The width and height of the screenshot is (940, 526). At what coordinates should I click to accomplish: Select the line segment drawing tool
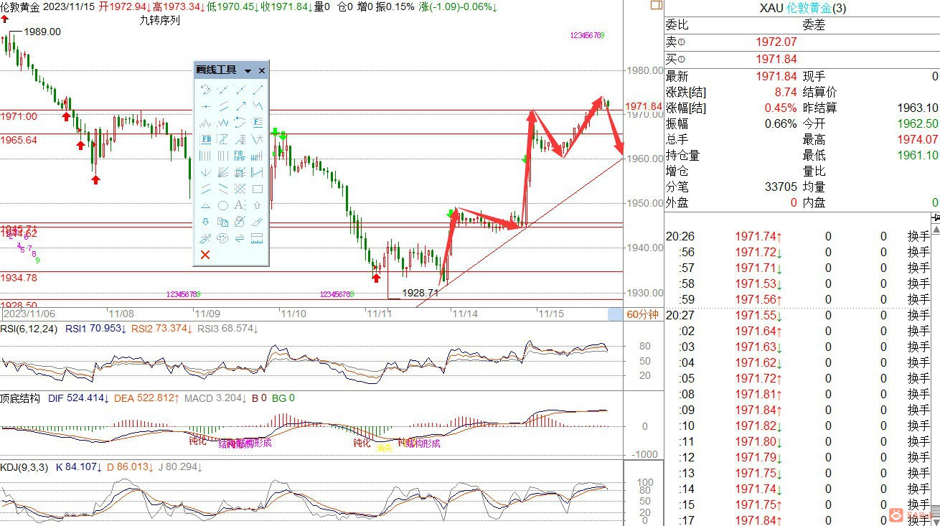click(x=258, y=90)
